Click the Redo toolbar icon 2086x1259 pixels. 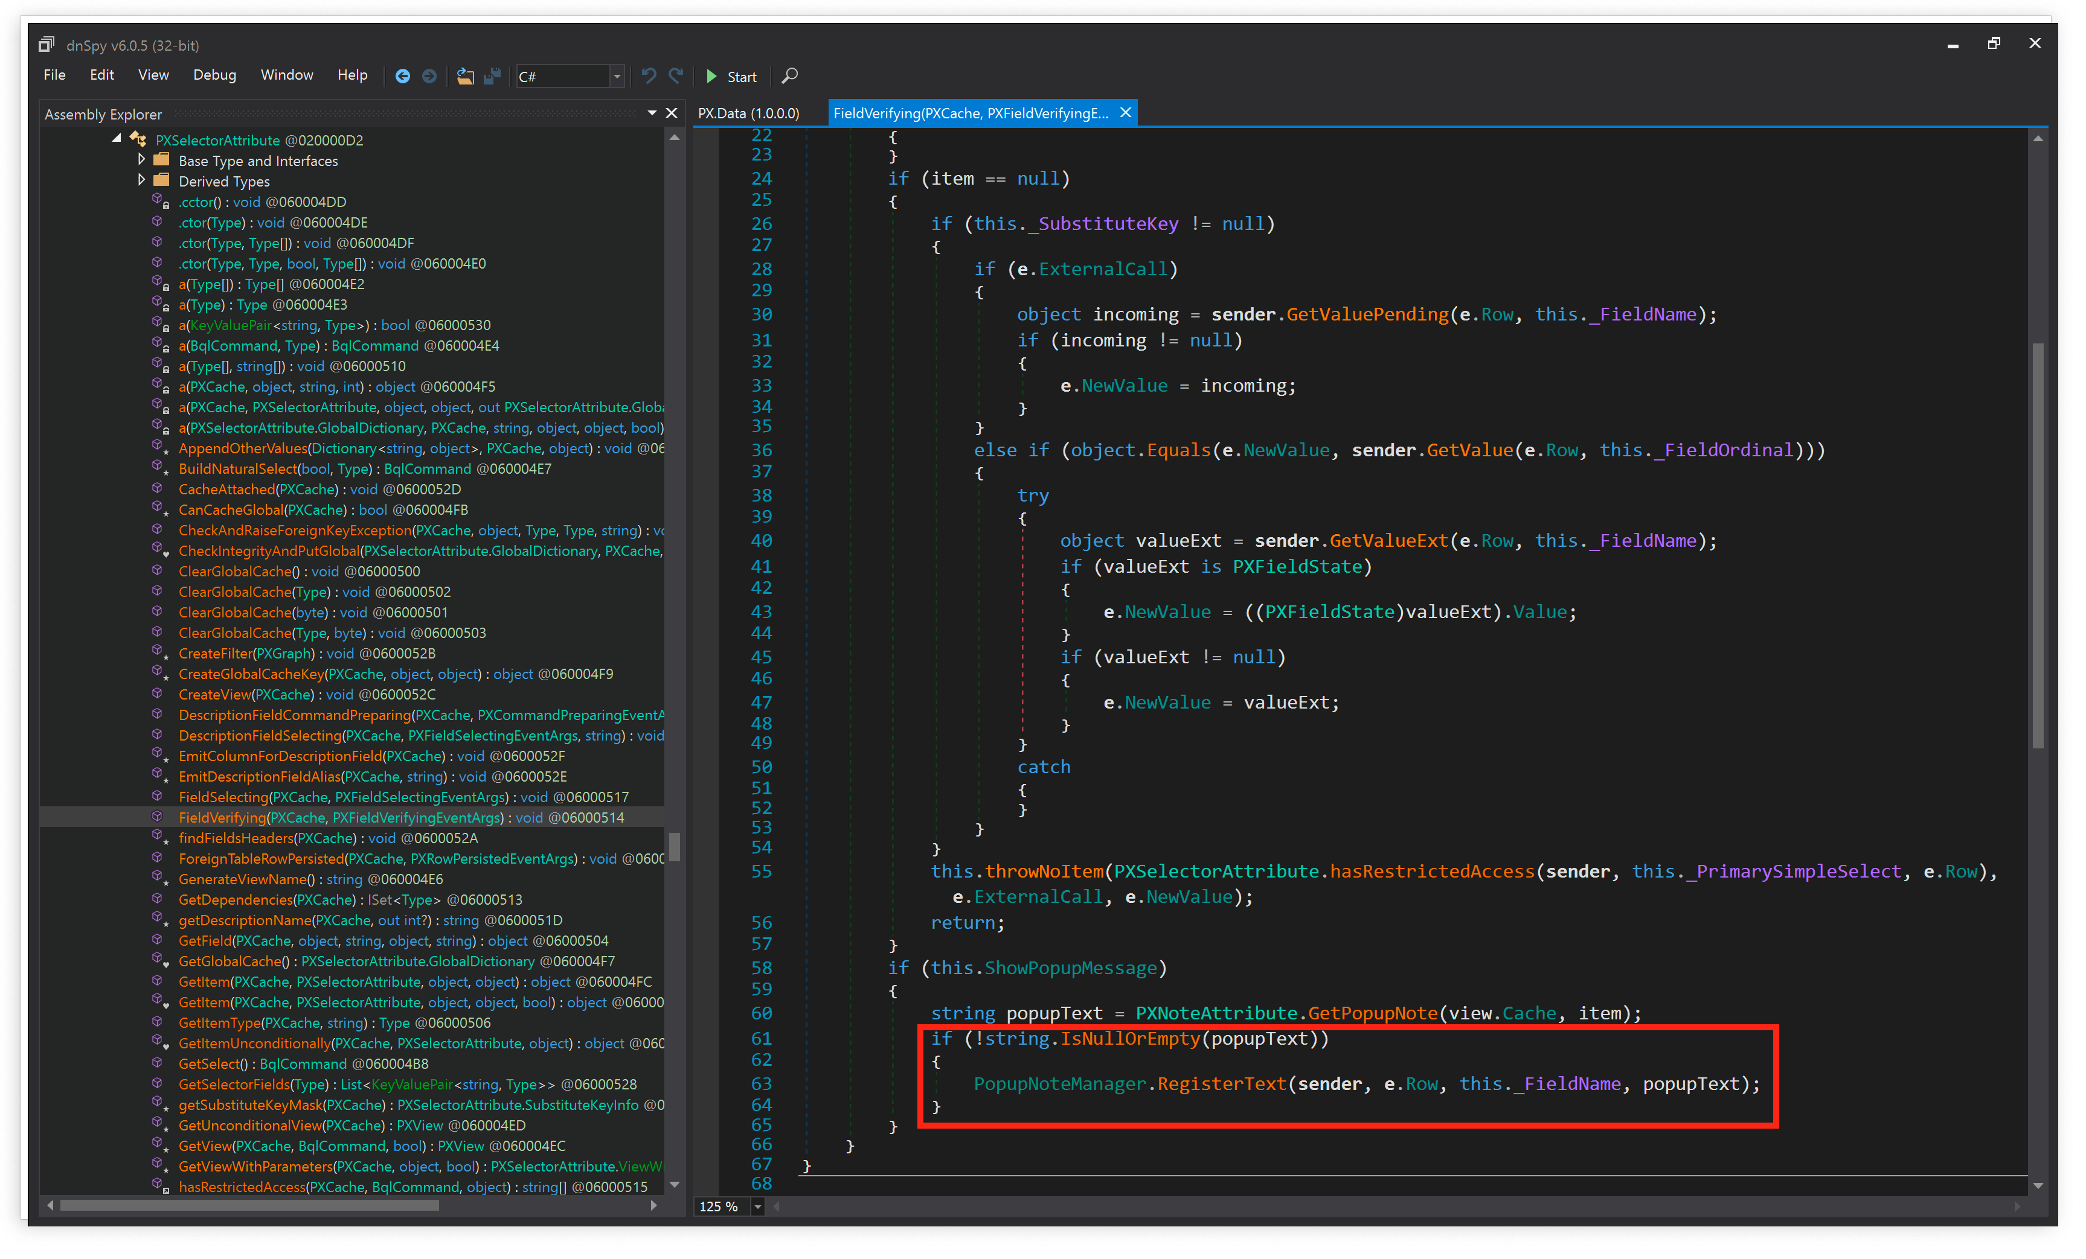676,76
